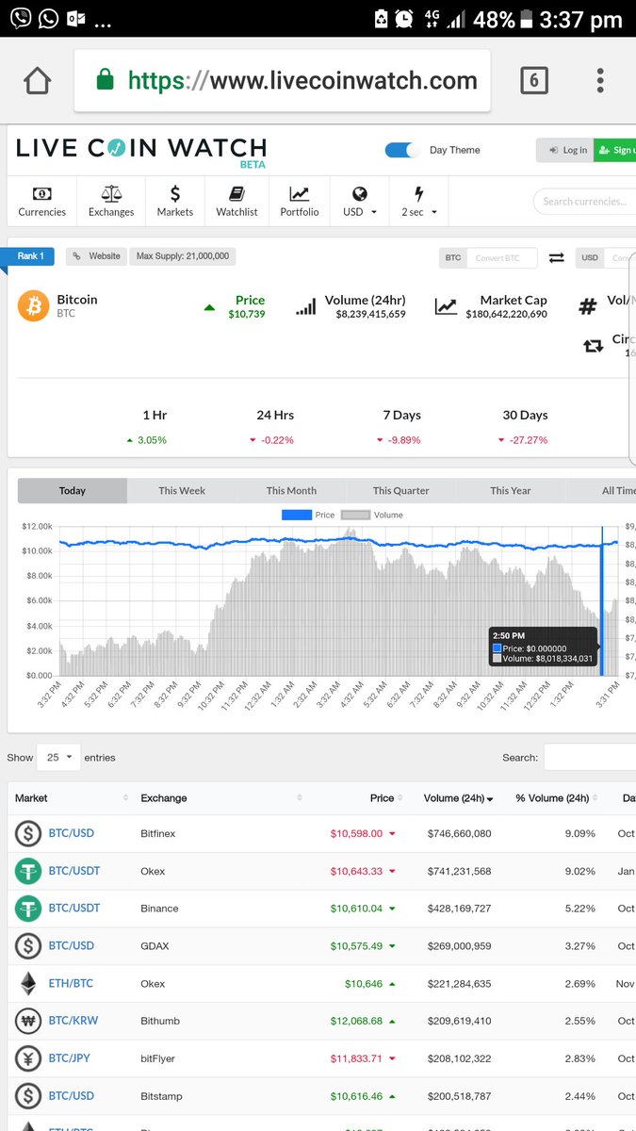Click the table Search input field

click(590, 758)
